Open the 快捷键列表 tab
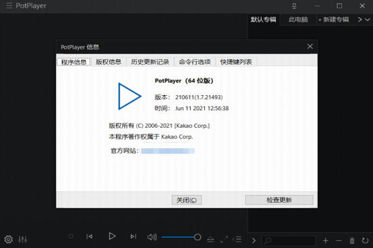Screen dimensions: 373x248 pos(236,62)
